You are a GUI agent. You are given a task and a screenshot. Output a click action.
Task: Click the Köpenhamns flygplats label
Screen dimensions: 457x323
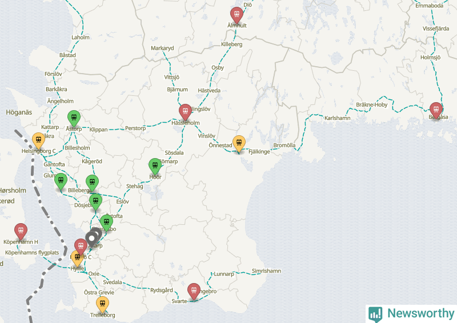pyautogui.click(x=32, y=253)
